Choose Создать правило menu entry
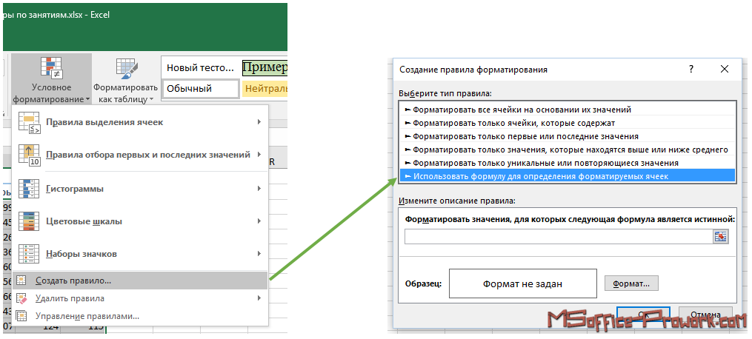752x339 pixels. pyautogui.click(x=73, y=281)
